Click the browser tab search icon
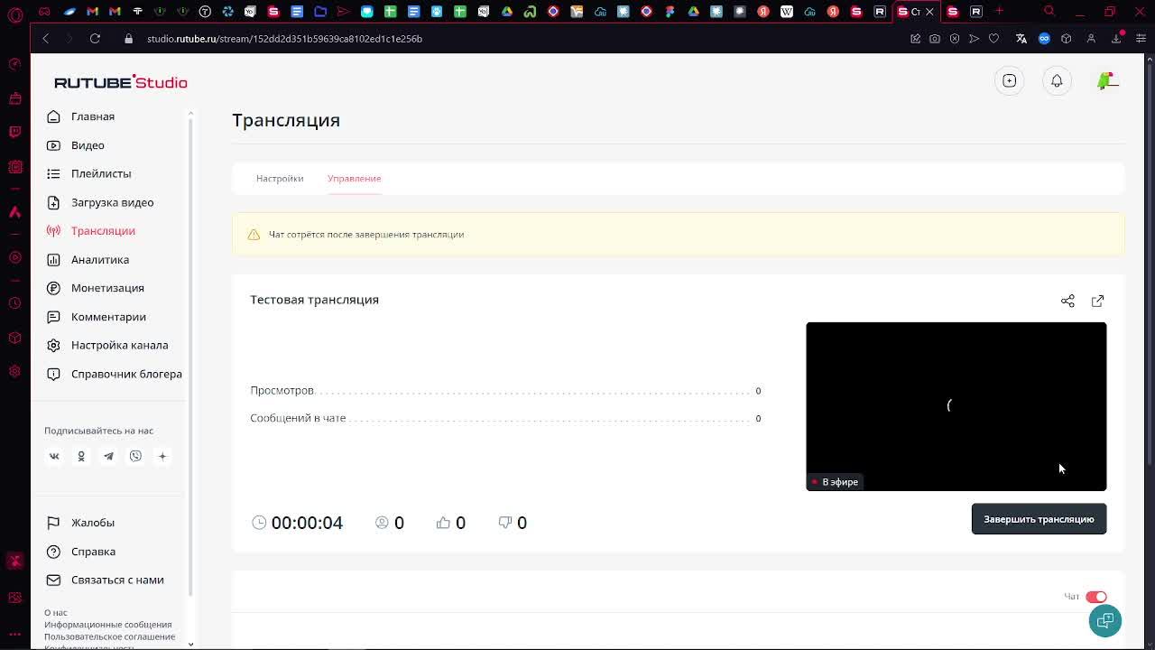The height and width of the screenshot is (650, 1155). [1049, 12]
